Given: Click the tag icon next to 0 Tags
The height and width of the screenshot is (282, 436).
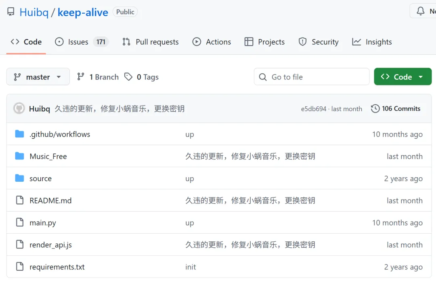Looking at the screenshot, I should [128, 77].
